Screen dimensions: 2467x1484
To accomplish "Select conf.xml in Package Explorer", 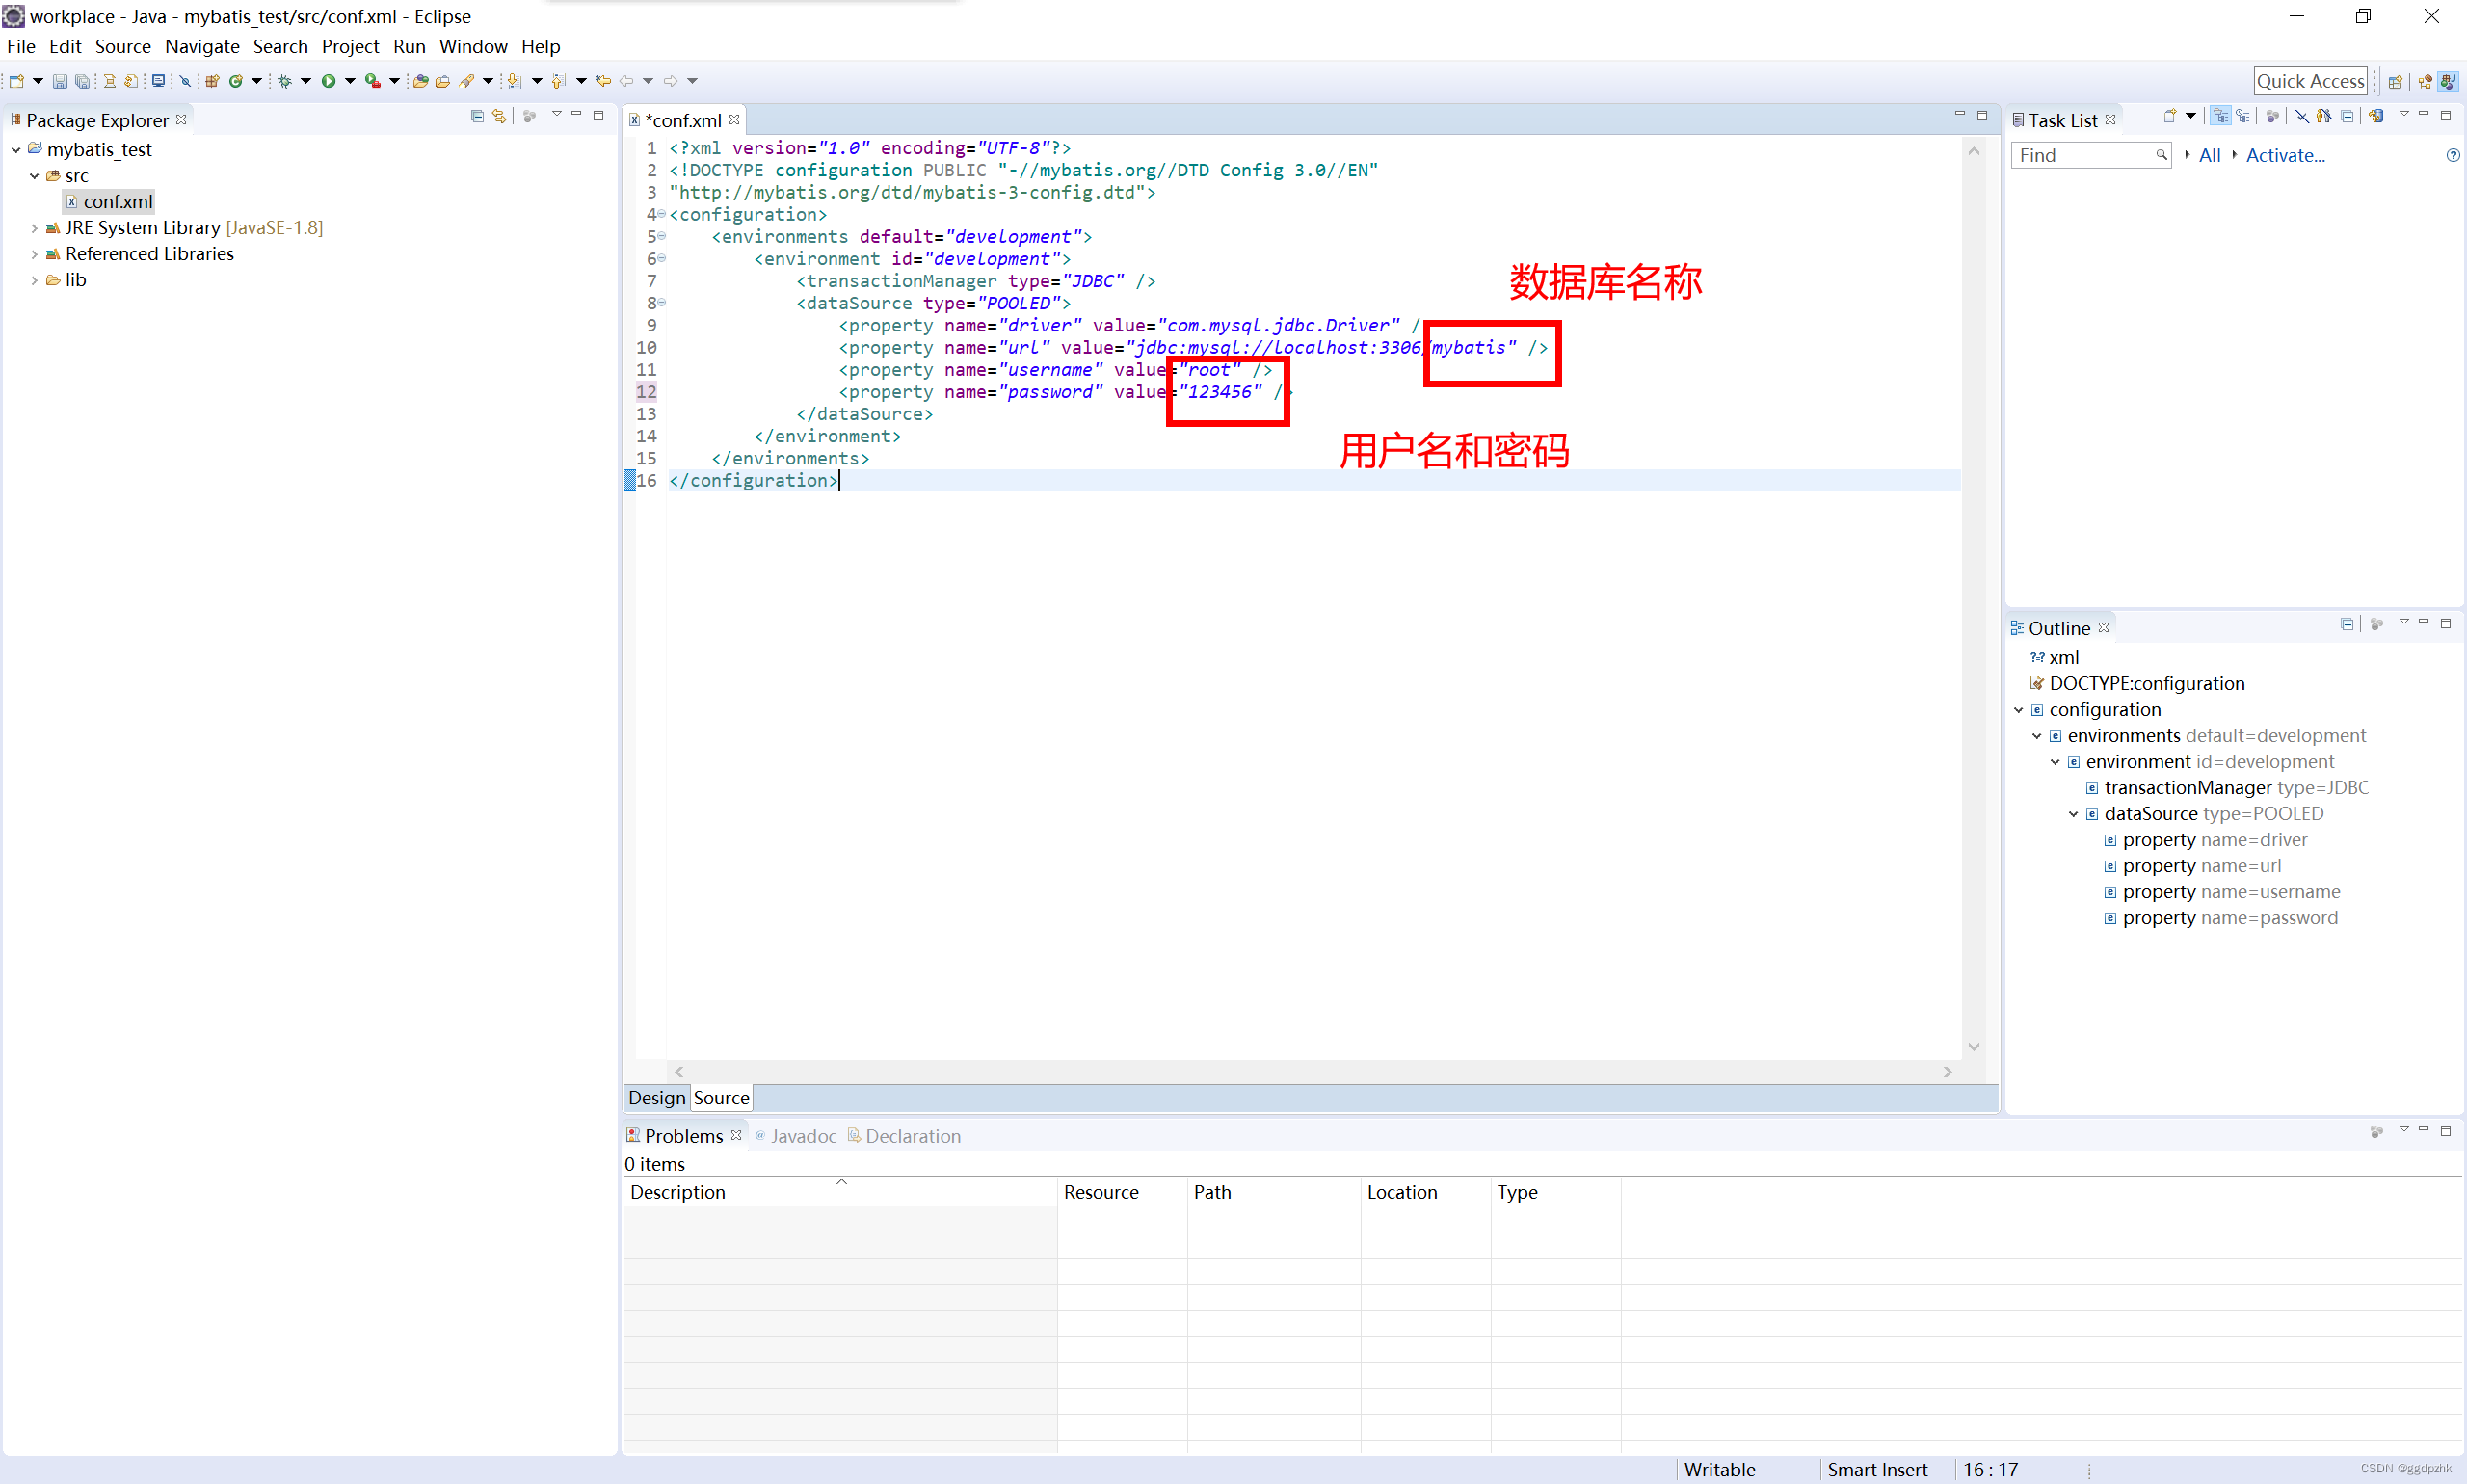I will tap(109, 202).
